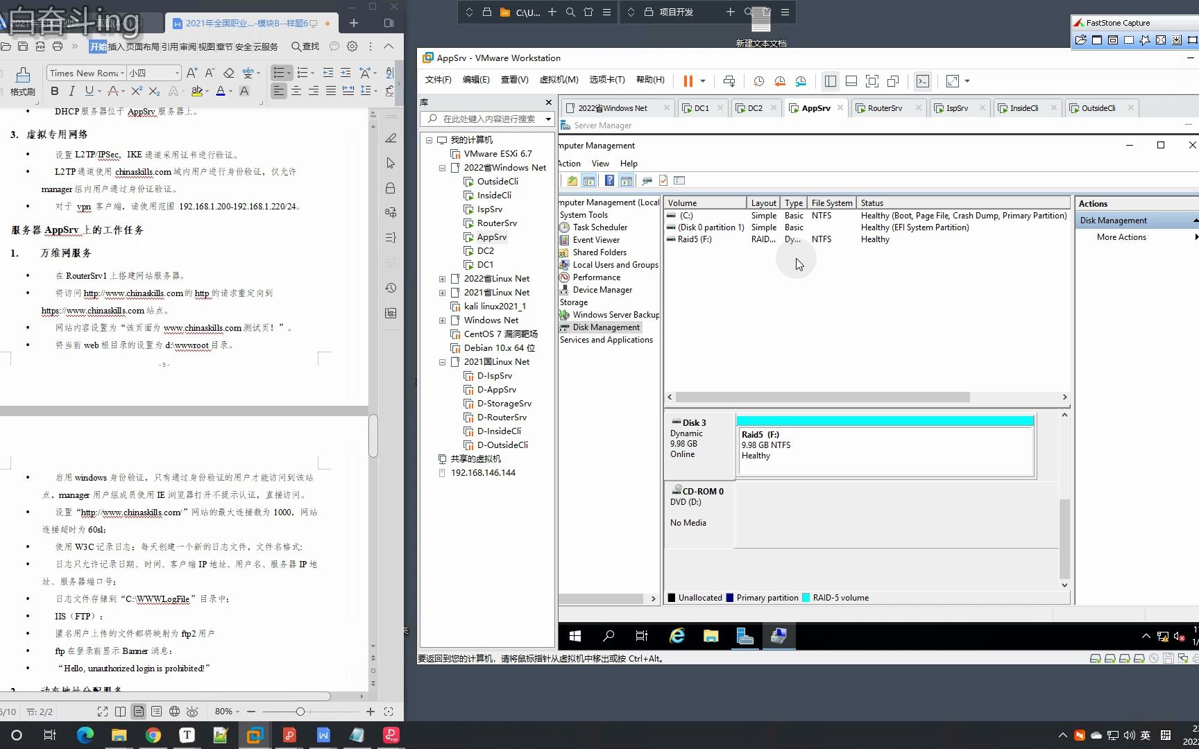The height and width of the screenshot is (749, 1199).
Task: Toggle the bullet list button in WPS
Action: (278, 73)
